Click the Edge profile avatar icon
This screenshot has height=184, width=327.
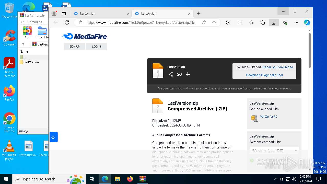click(x=54, y=14)
